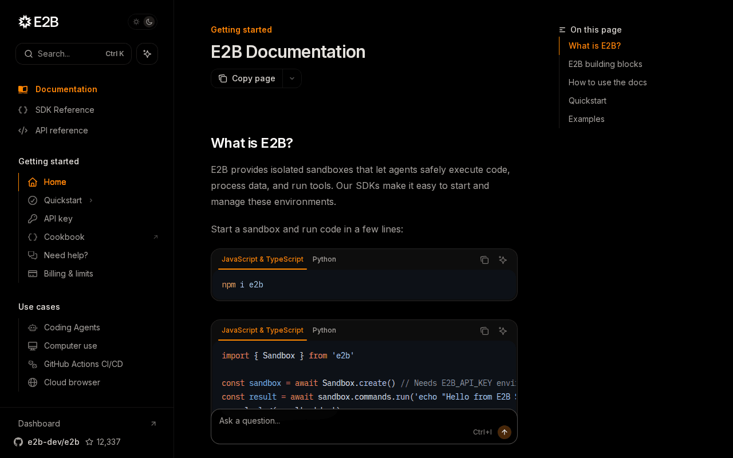Click the Getting started breadcrumb
Image resolution: width=733 pixels, height=458 pixels.
click(x=241, y=30)
